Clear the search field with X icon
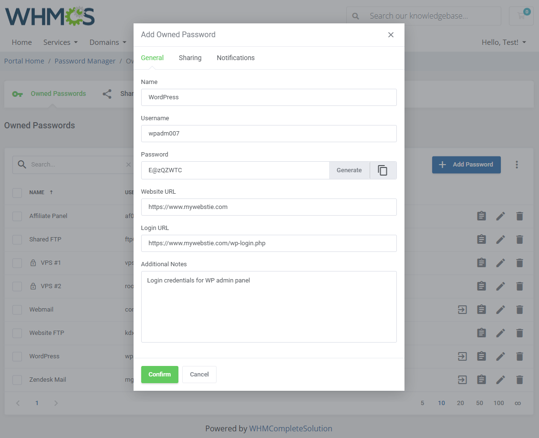The width and height of the screenshot is (539, 438). click(128, 165)
